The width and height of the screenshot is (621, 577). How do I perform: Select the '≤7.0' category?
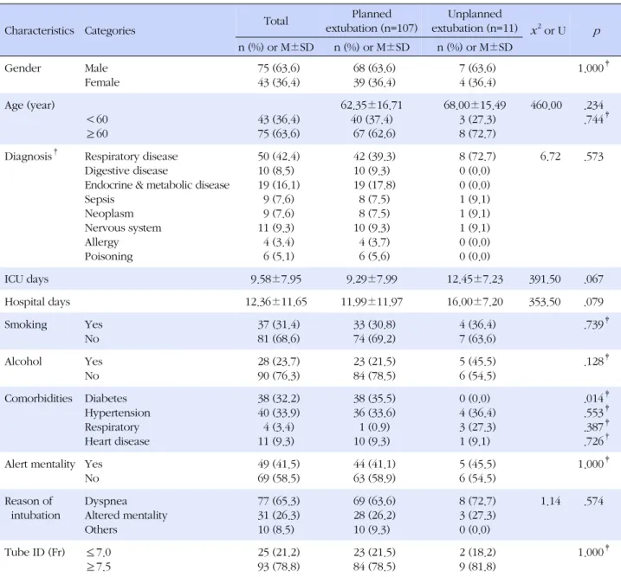coord(99,553)
